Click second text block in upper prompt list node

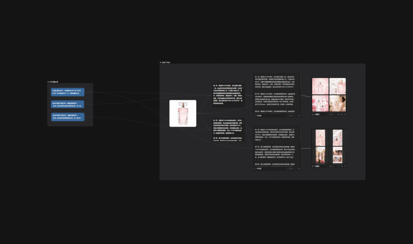[276, 99]
